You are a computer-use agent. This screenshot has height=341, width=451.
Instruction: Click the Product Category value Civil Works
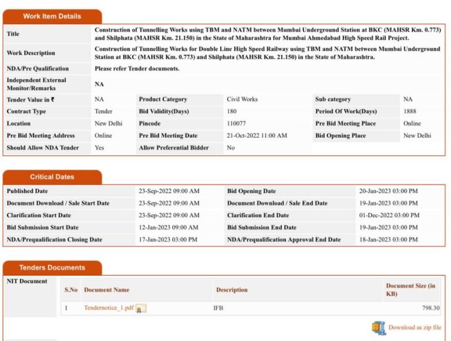click(x=242, y=99)
